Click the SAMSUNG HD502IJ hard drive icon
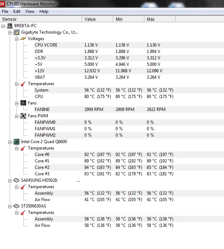Image resolution: width=224 pixels, height=249 pixels. point(16,180)
